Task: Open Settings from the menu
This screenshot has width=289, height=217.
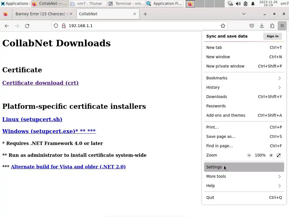Action: coord(244,167)
